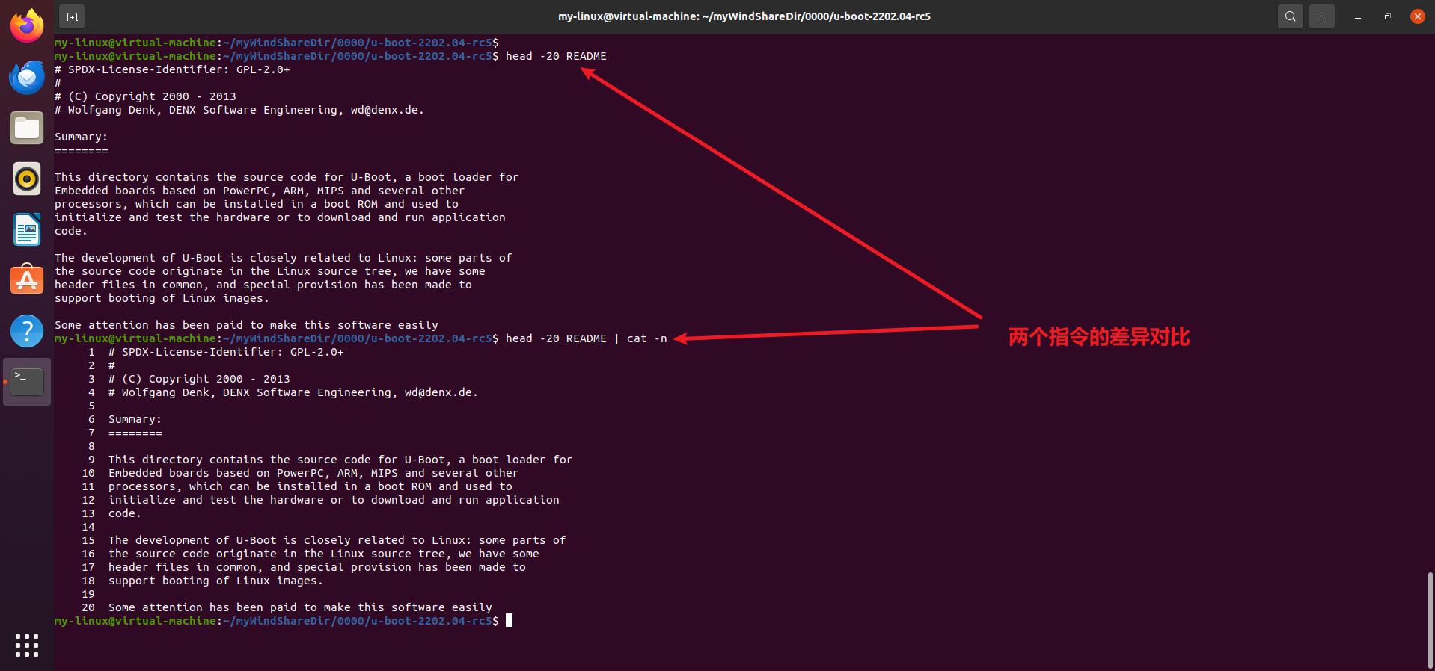Show Applications grid in the dock

pyautogui.click(x=27, y=646)
